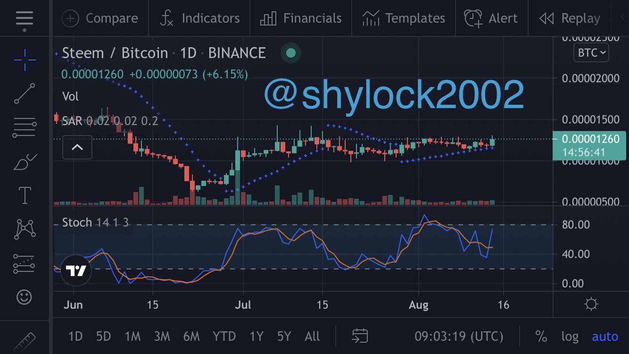Select the crosshair cursor tool
Image resolution: width=629 pixels, height=354 pixels.
tap(25, 59)
